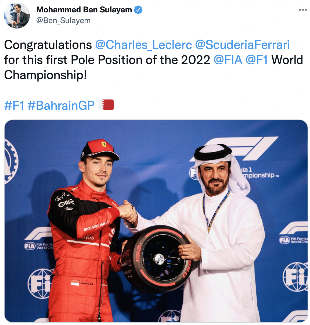This screenshot has width=310, height=325.
Task: Go to the @F1 mention
Action: (257, 60)
